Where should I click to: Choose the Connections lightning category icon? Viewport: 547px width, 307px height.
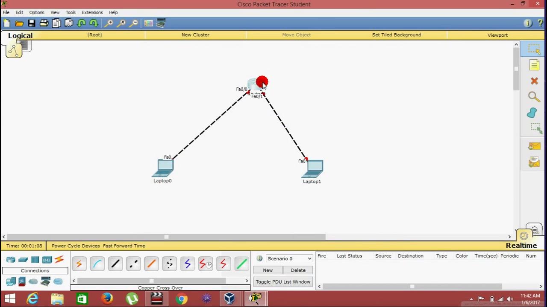(x=59, y=259)
